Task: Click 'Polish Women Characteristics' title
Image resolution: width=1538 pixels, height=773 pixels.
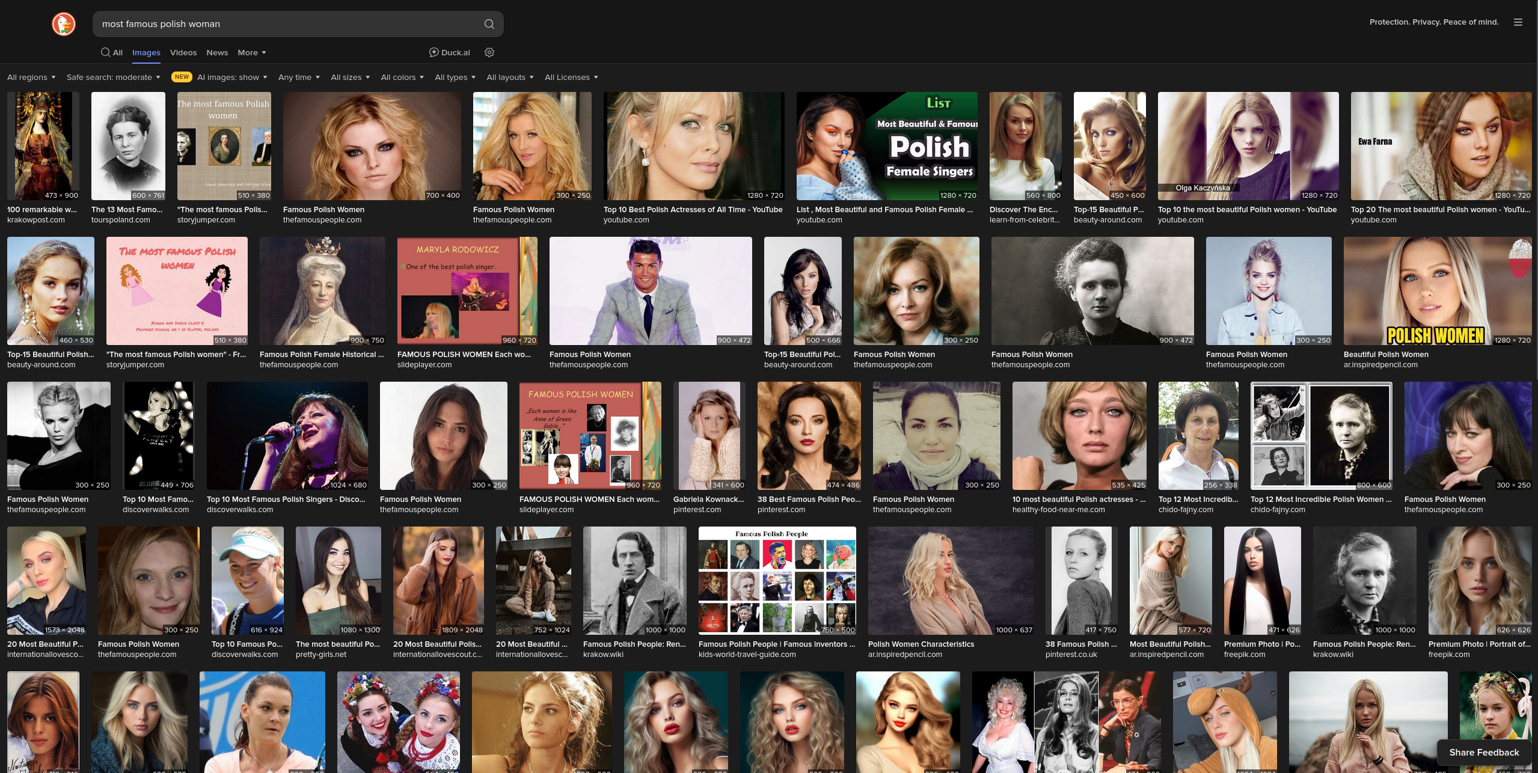Action: [921, 644]
